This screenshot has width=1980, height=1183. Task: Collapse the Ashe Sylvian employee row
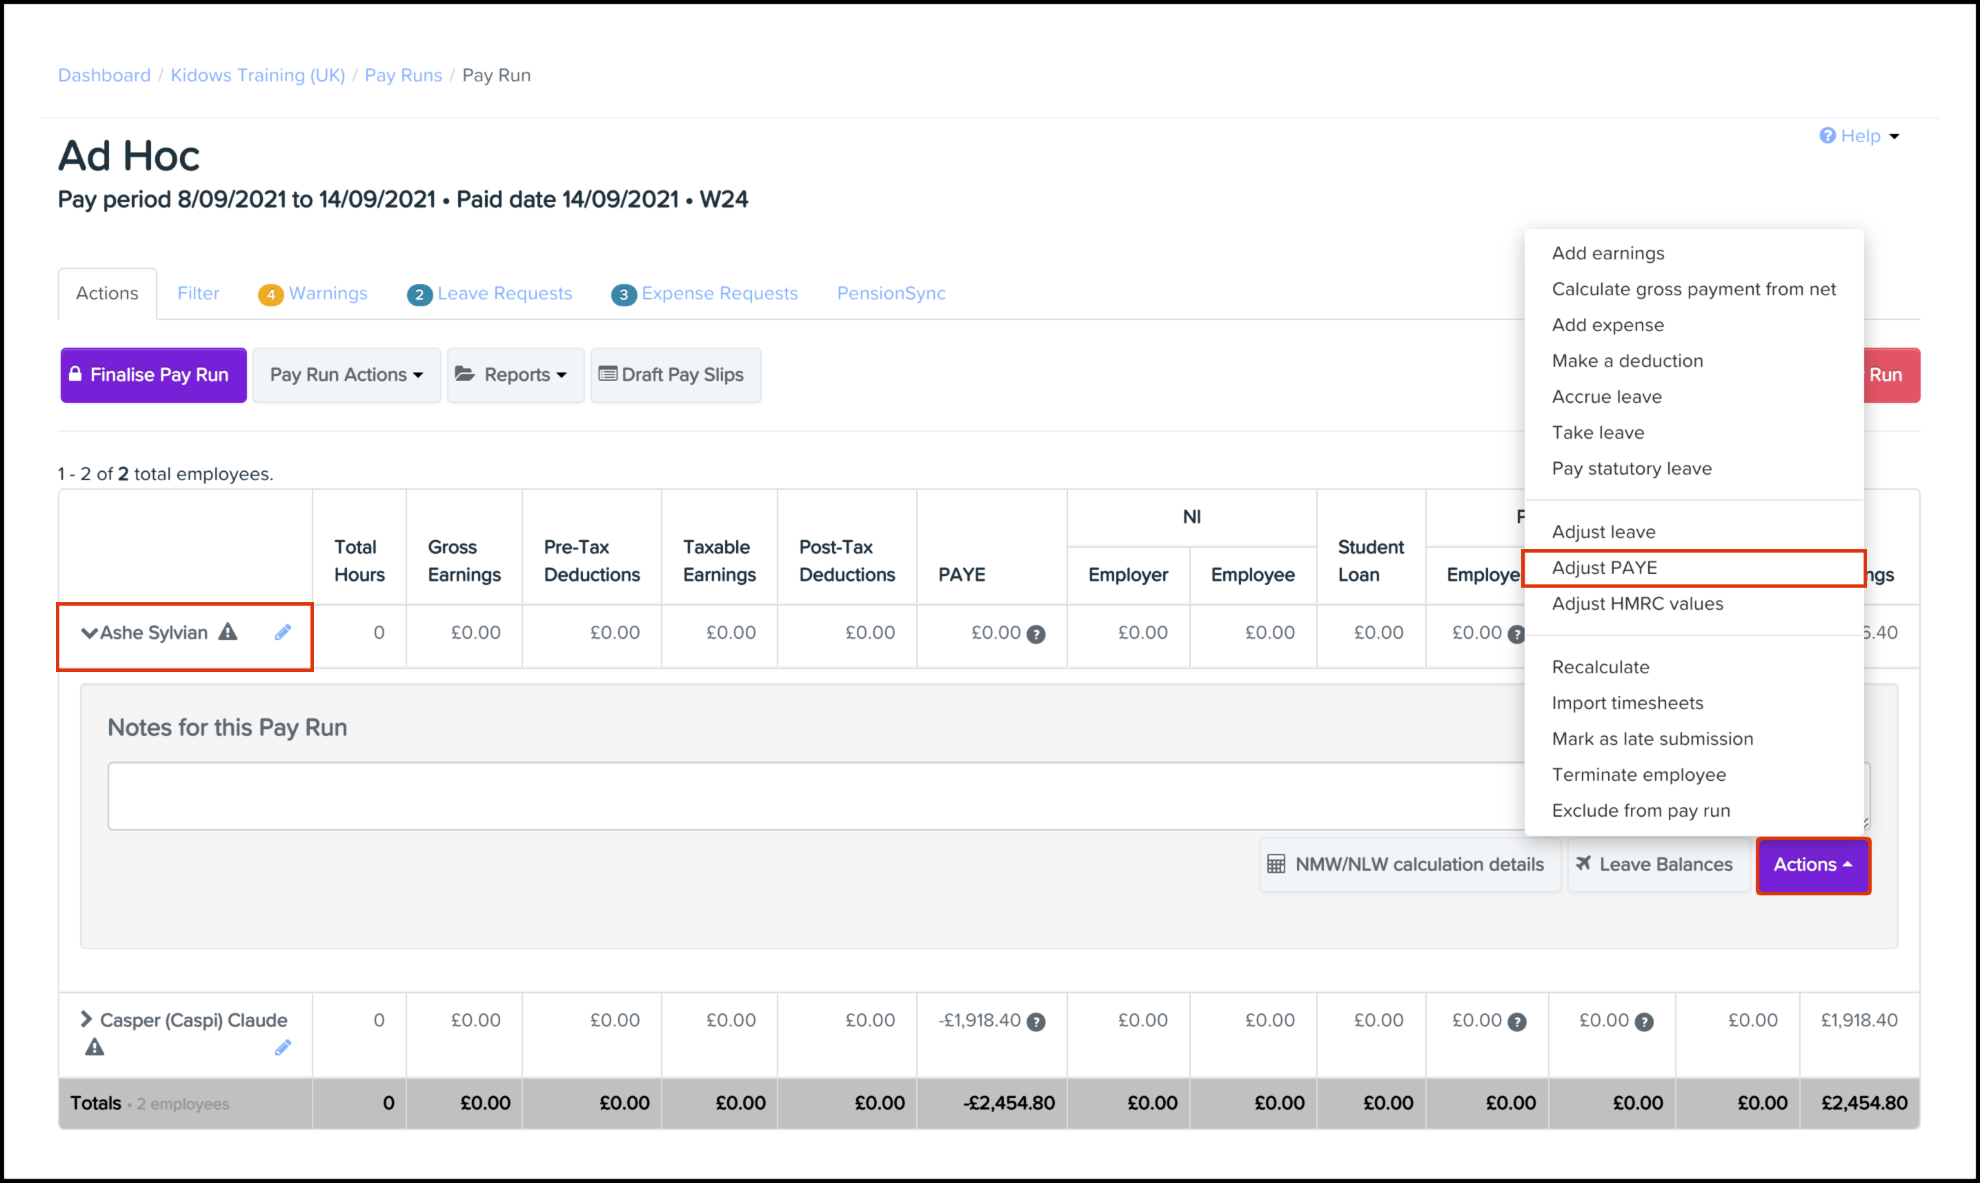[88, 633]
